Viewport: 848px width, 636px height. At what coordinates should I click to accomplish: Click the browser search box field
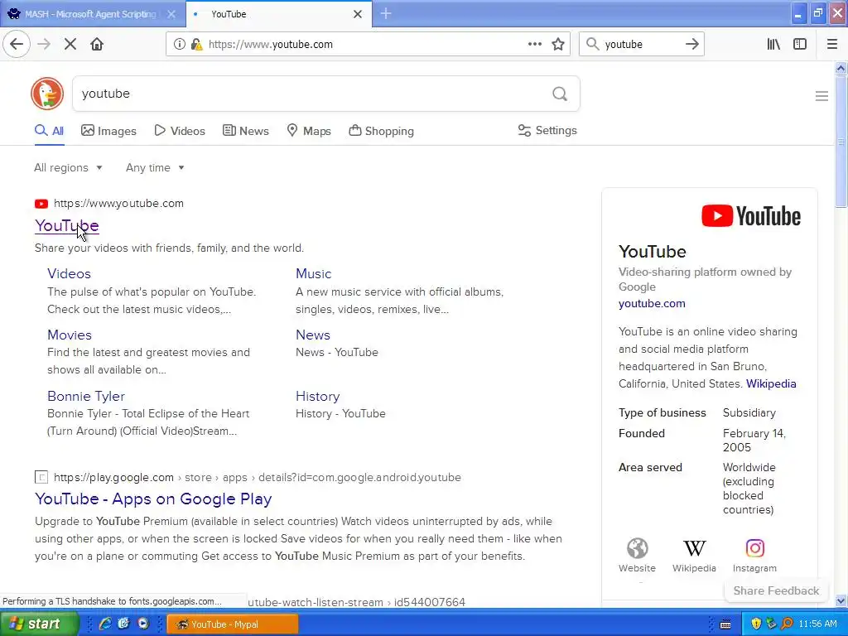click(642, 45)
